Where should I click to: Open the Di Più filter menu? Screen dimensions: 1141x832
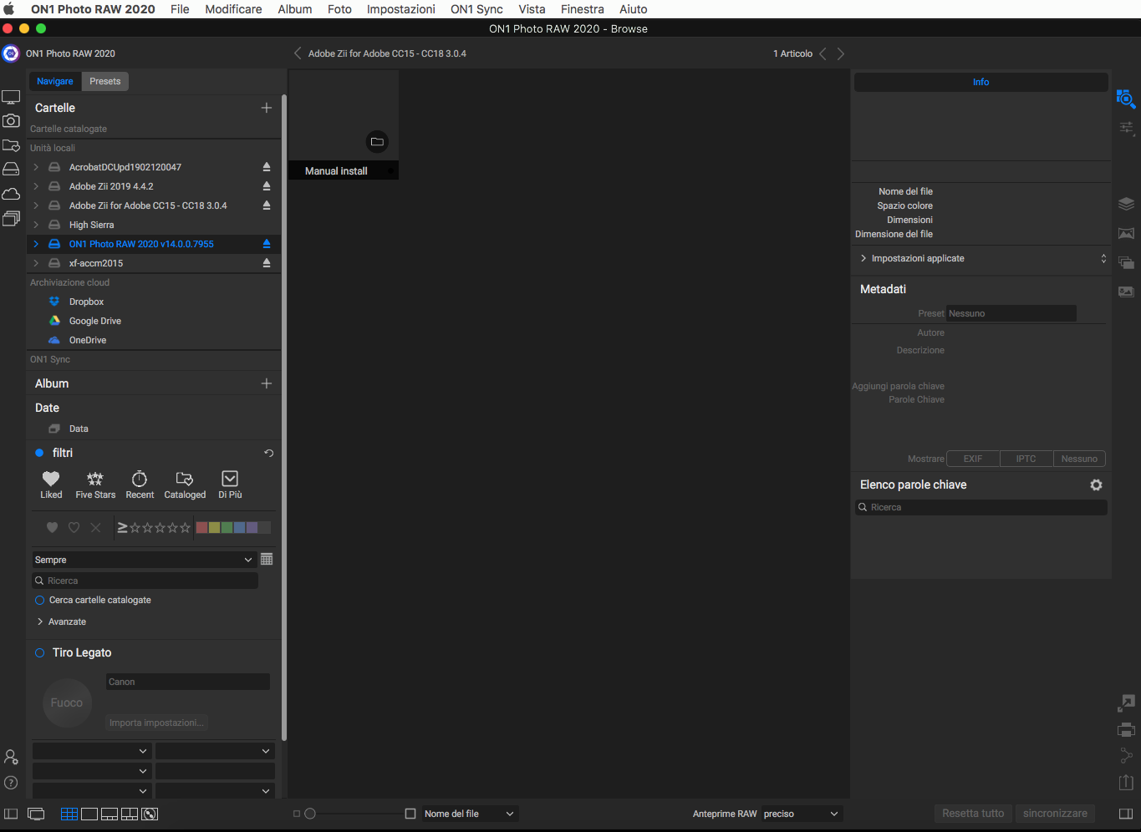pos(230,484)
